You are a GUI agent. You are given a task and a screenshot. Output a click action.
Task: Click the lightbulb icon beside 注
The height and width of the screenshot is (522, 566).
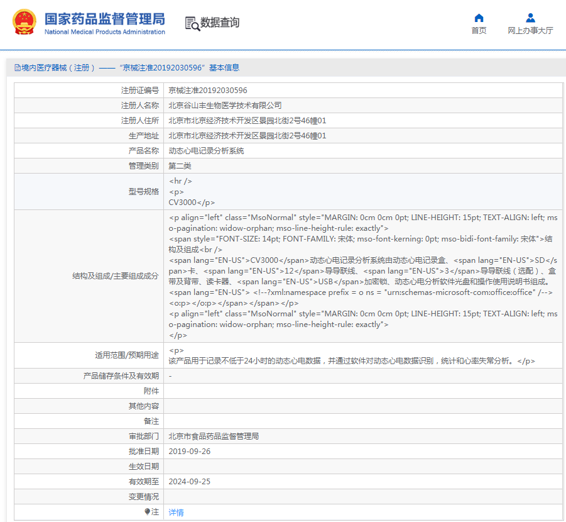pyautogui.click(x=148, y=512)
